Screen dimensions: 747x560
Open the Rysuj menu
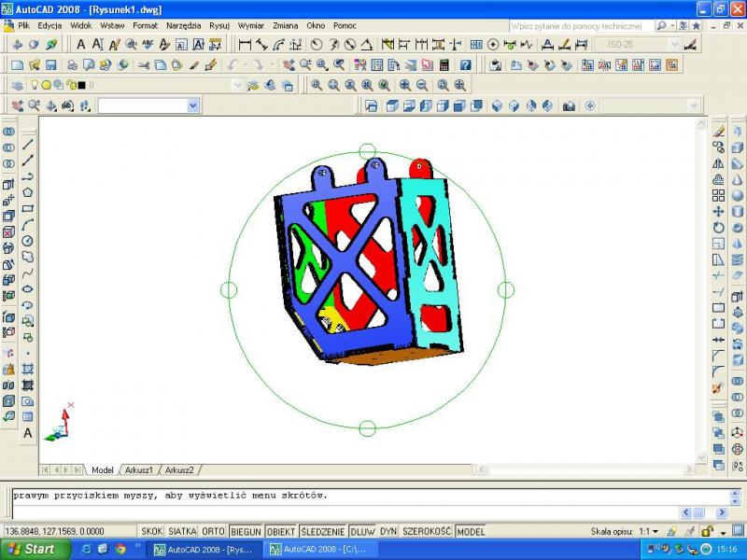coord(219,25)
